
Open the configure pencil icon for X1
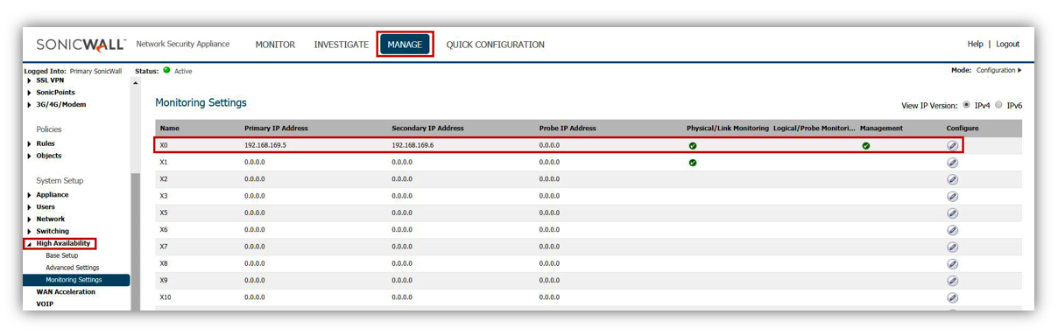coord(952,163)
